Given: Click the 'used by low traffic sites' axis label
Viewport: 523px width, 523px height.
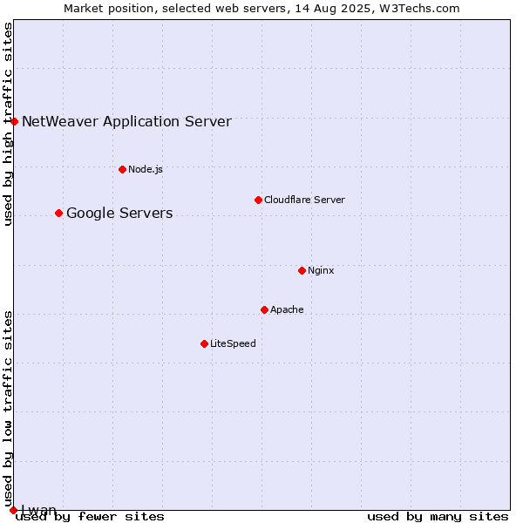Looking at the screenshot, I should 8,408.
